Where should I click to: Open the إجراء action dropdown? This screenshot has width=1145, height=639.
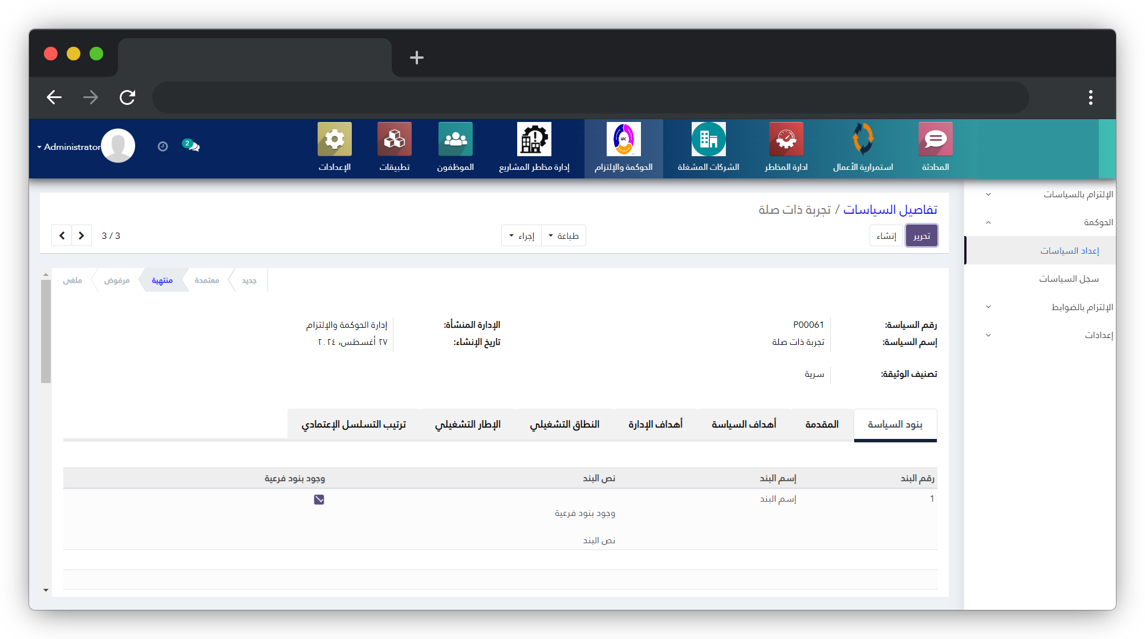pyautogui.click(x=521, y=235)
